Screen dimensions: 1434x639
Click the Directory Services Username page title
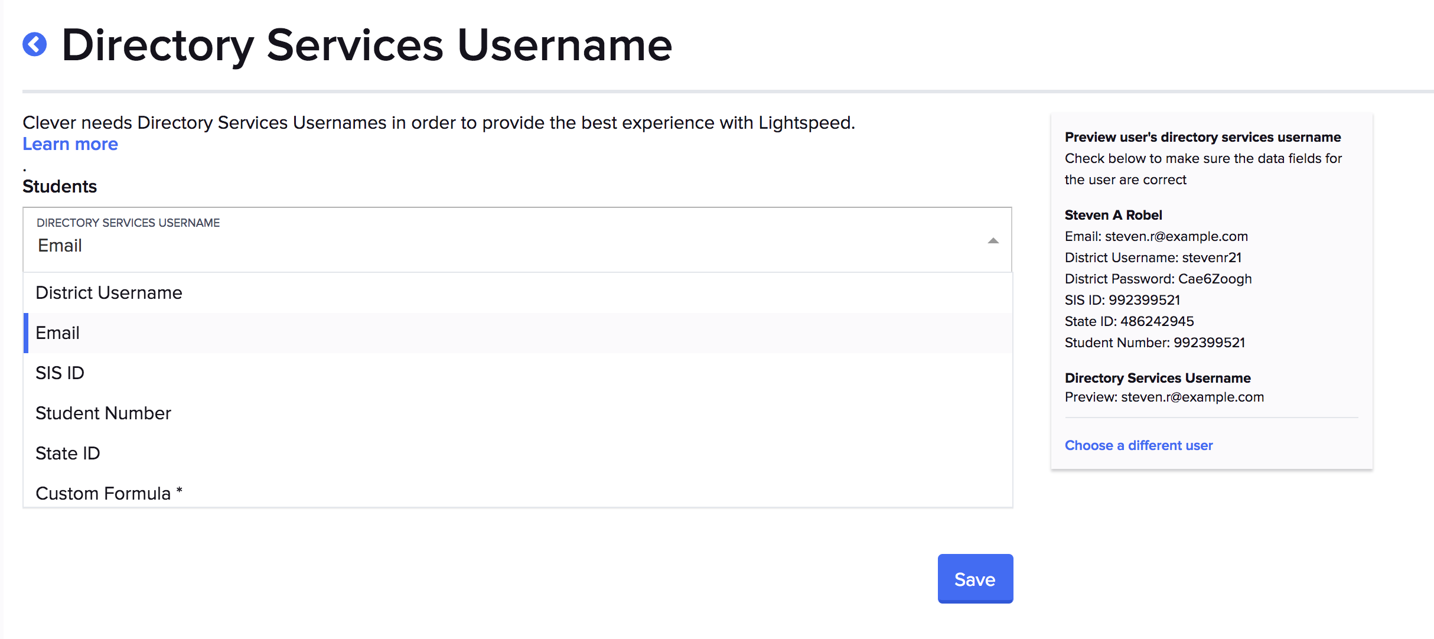367,45
